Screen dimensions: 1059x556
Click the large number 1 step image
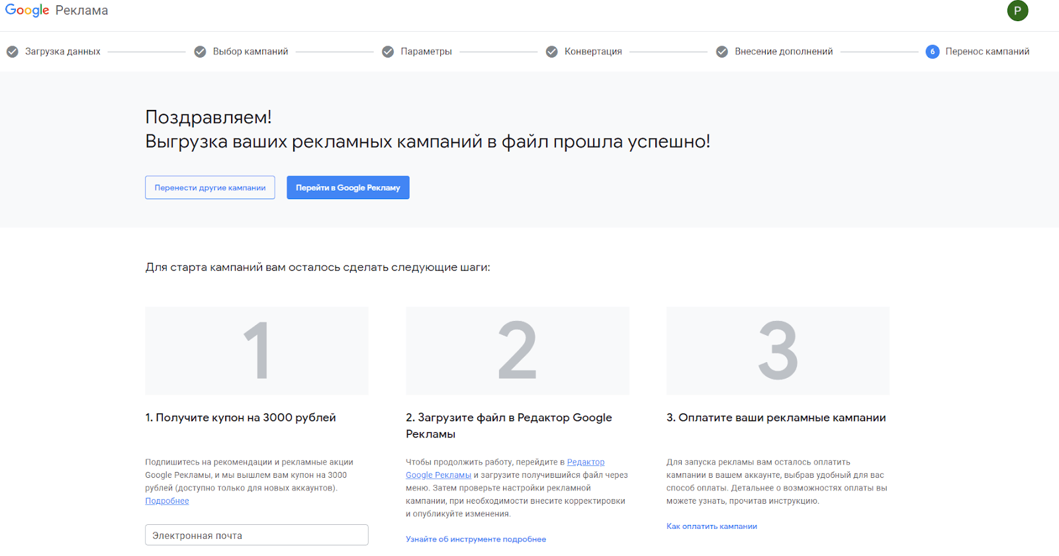click(x=257, y=351)
